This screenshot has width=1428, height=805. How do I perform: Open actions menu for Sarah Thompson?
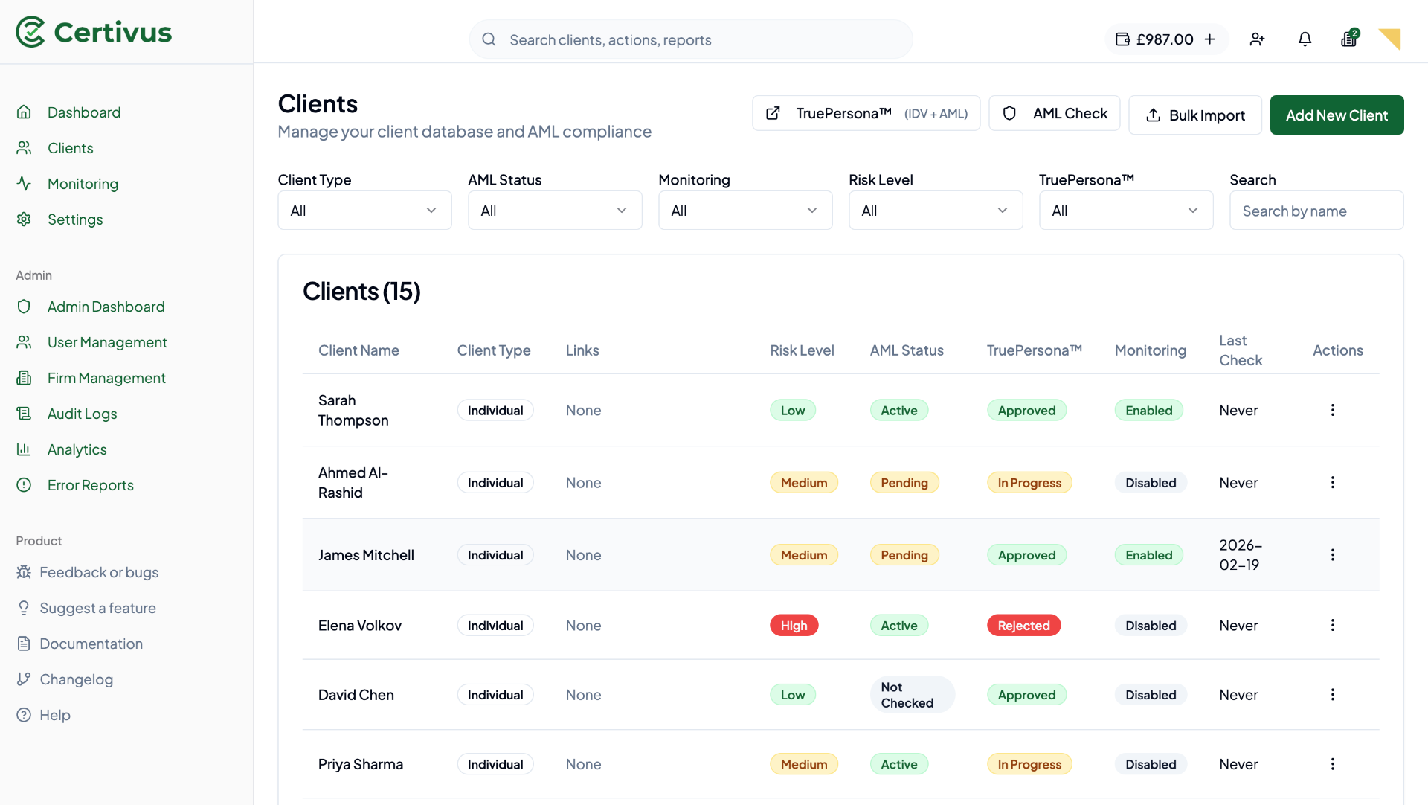(x=1332, y=410)
